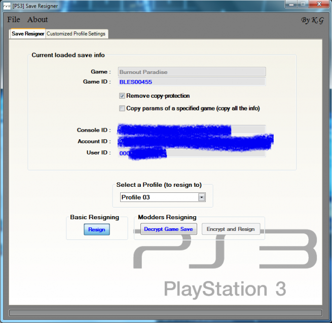332x323 pixels.
Task: Click the 'Game ID :' label
Action: click(x=97, y=82)
